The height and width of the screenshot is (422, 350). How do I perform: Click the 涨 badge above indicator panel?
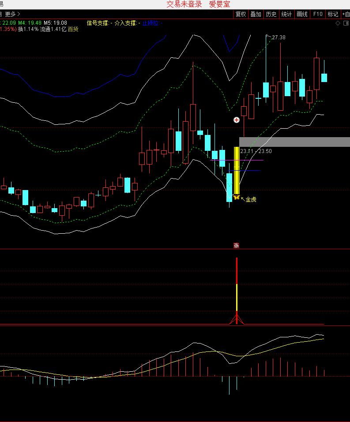click(237, 246)
